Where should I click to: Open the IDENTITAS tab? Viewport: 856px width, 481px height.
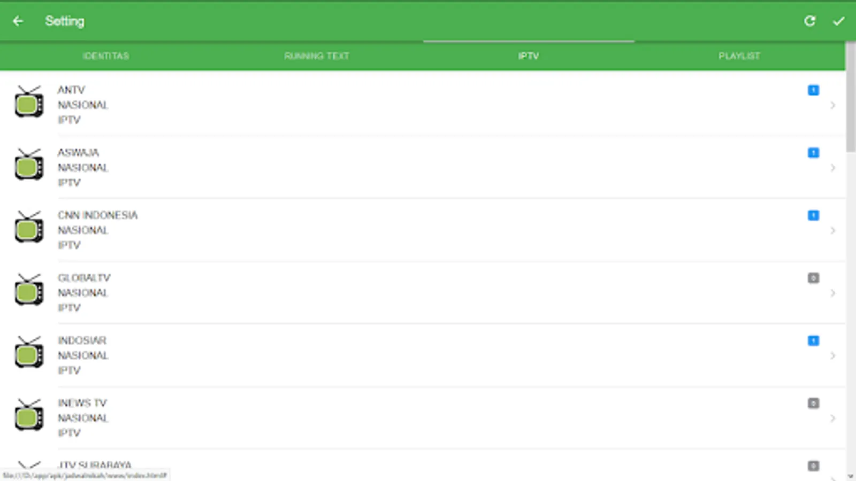click(106, 56)
